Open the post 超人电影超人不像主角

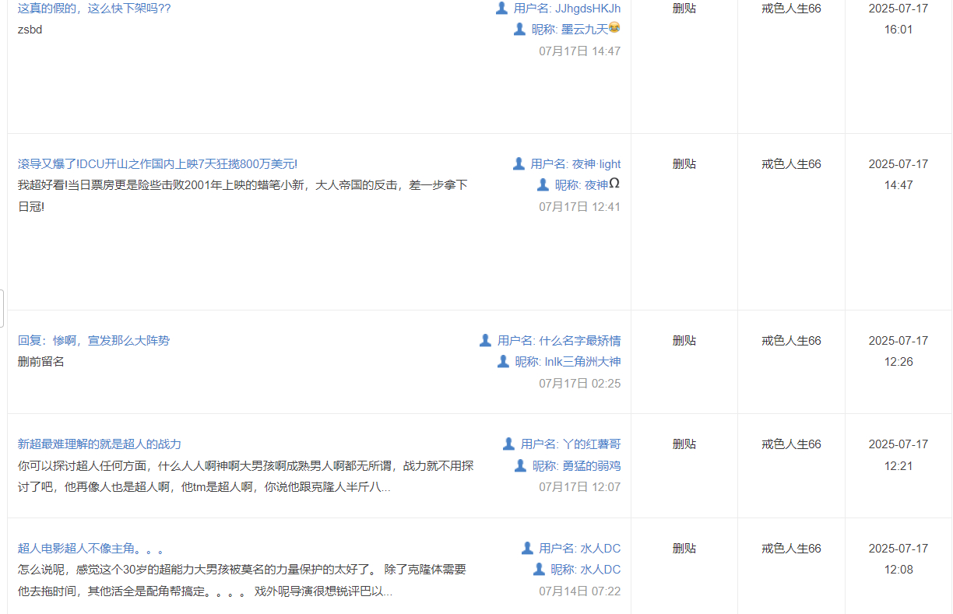click(90, 548)
